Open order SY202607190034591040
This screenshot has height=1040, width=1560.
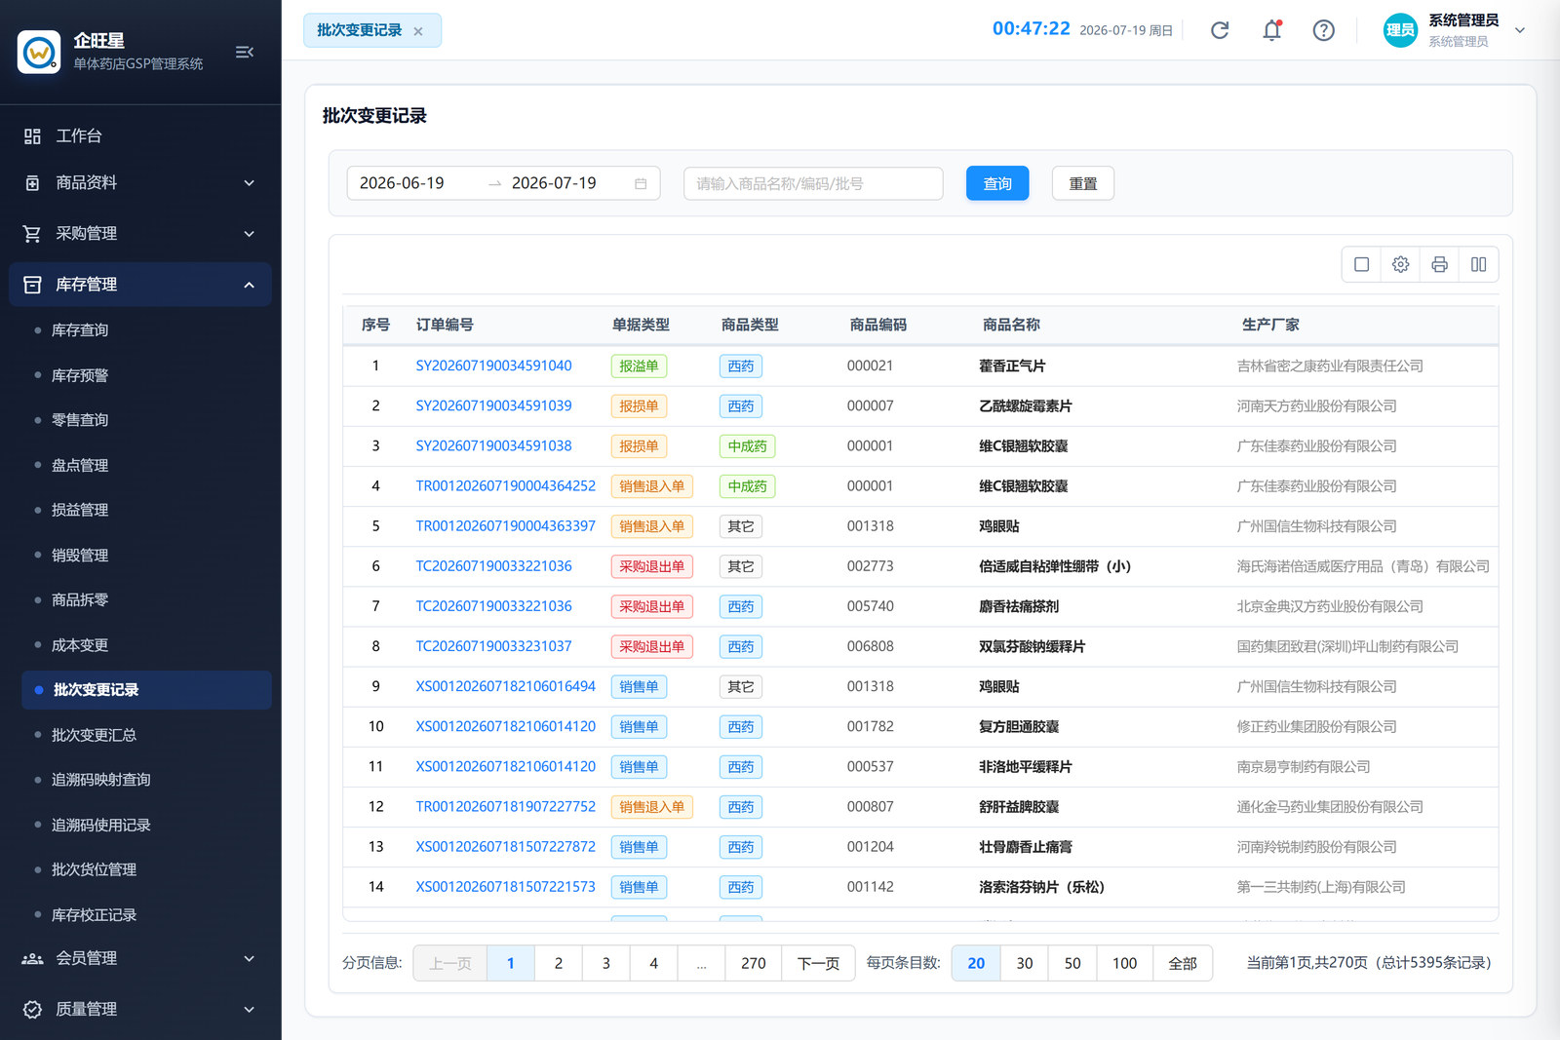(x=494, y=366)
